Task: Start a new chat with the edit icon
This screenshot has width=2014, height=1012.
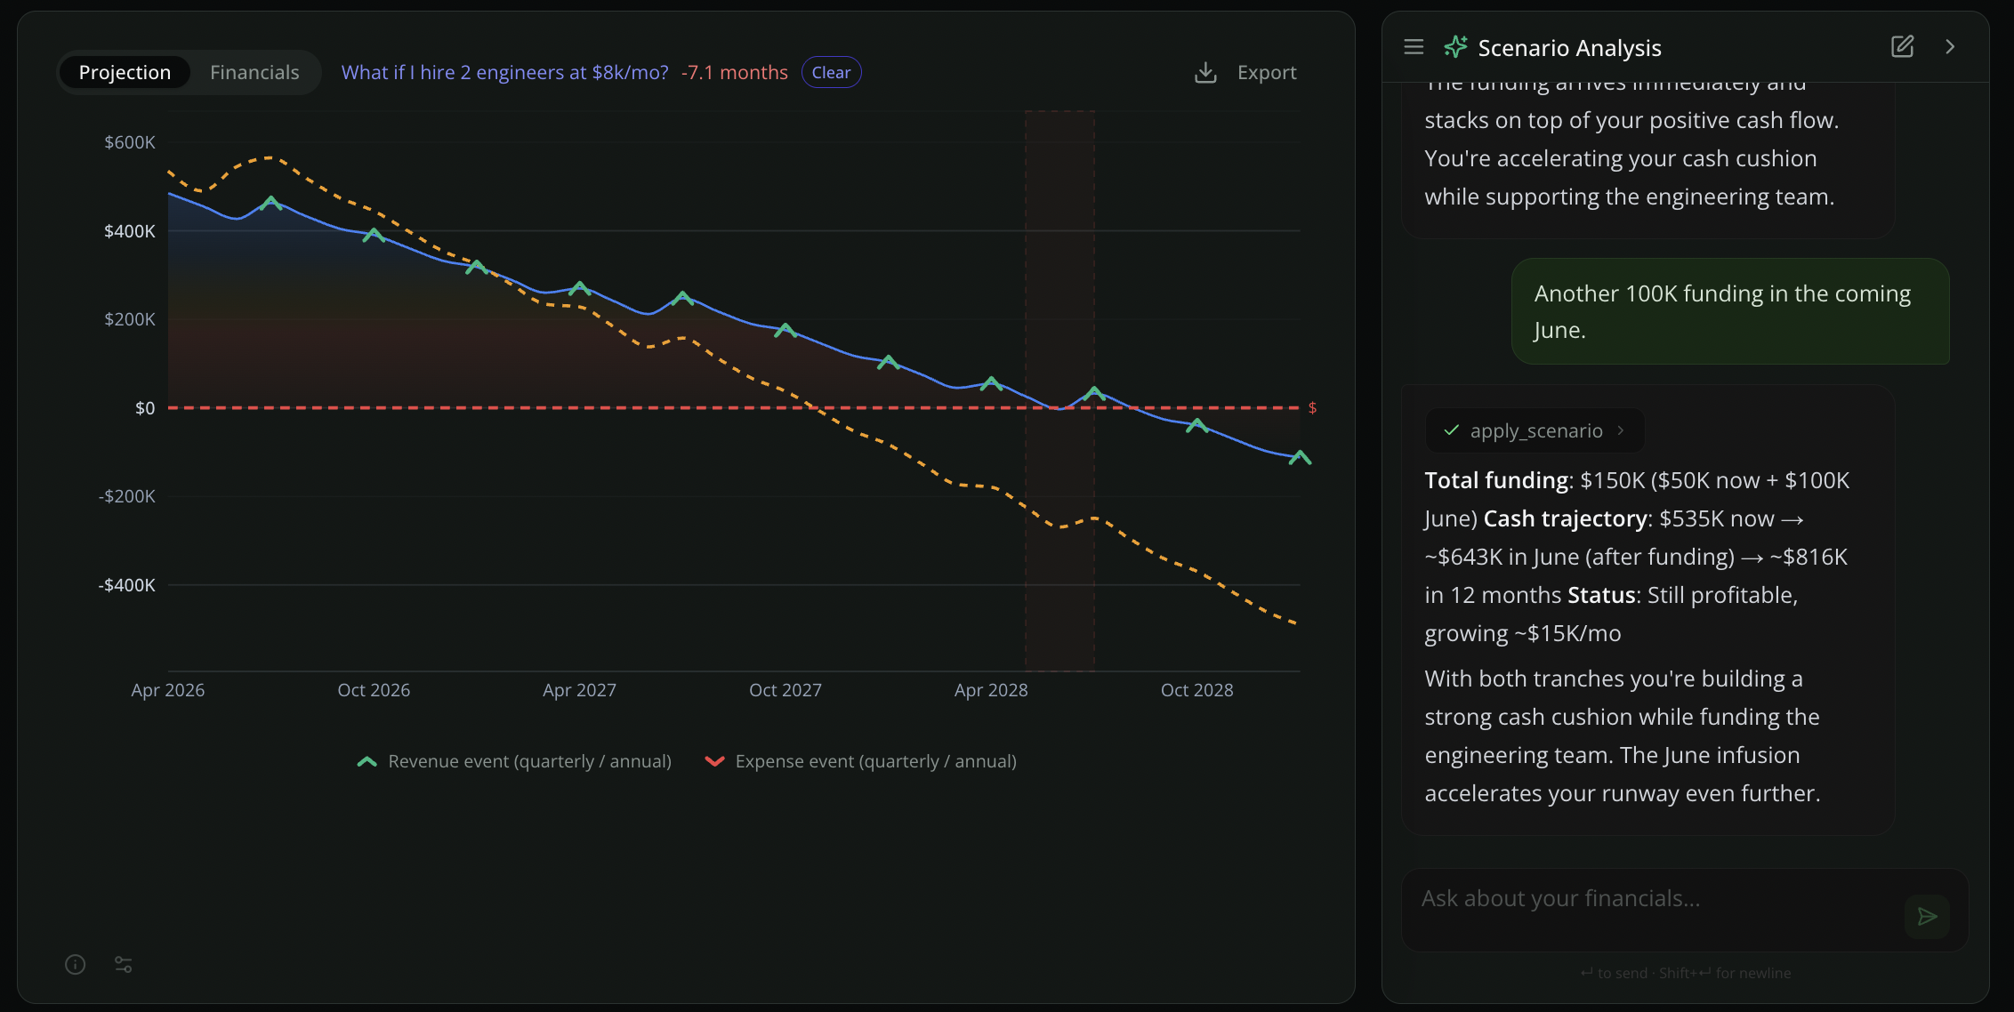Action: (x=1902, y=46)
